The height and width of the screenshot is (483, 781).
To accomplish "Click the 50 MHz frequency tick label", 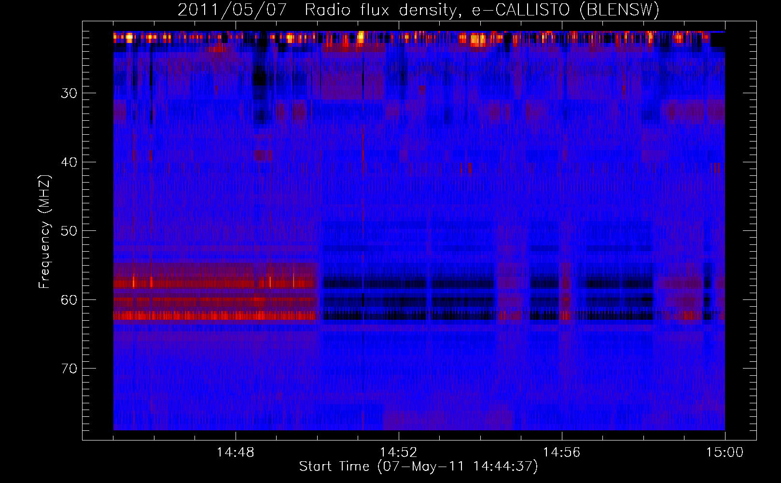I will coord(69,231).
